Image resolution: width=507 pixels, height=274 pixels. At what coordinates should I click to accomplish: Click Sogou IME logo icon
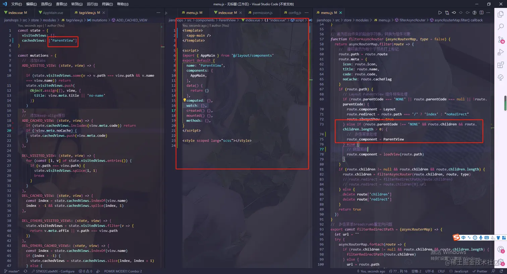pos(456,238)
